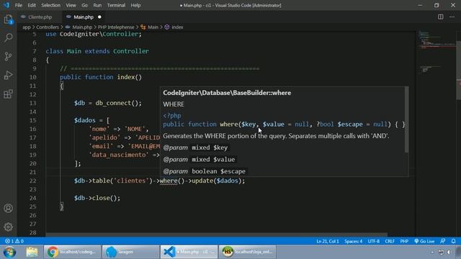461x259 pixels.
Task: Open the Search view icon
Action: point(8,37)
